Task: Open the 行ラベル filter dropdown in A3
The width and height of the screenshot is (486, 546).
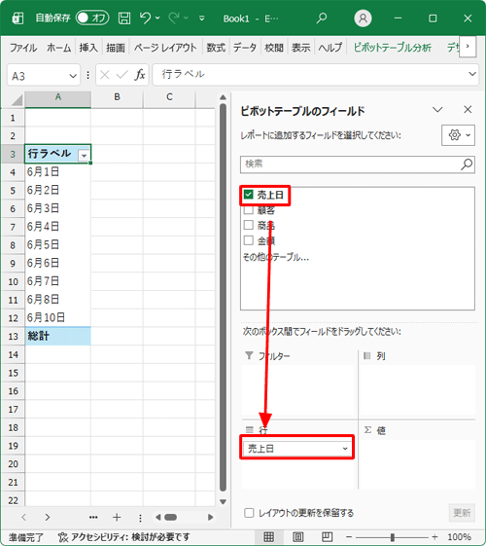Action: pos(84,156)
